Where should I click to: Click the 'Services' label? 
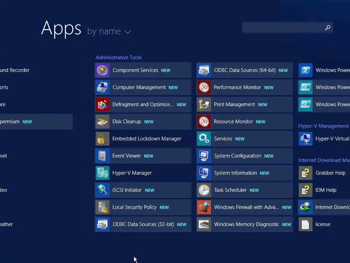223,139
